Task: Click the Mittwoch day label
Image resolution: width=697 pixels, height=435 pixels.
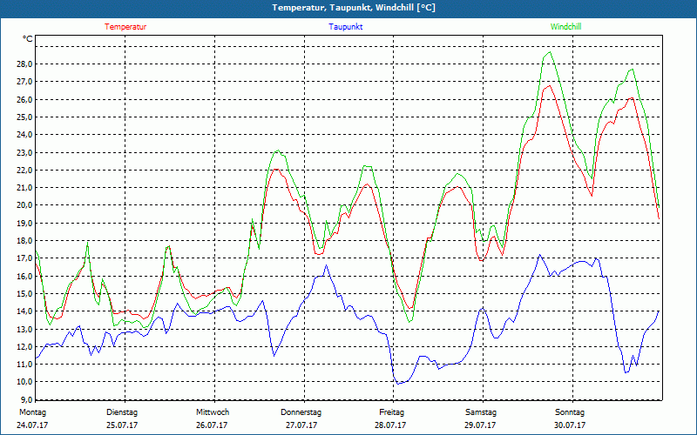Action: (213, 412)
